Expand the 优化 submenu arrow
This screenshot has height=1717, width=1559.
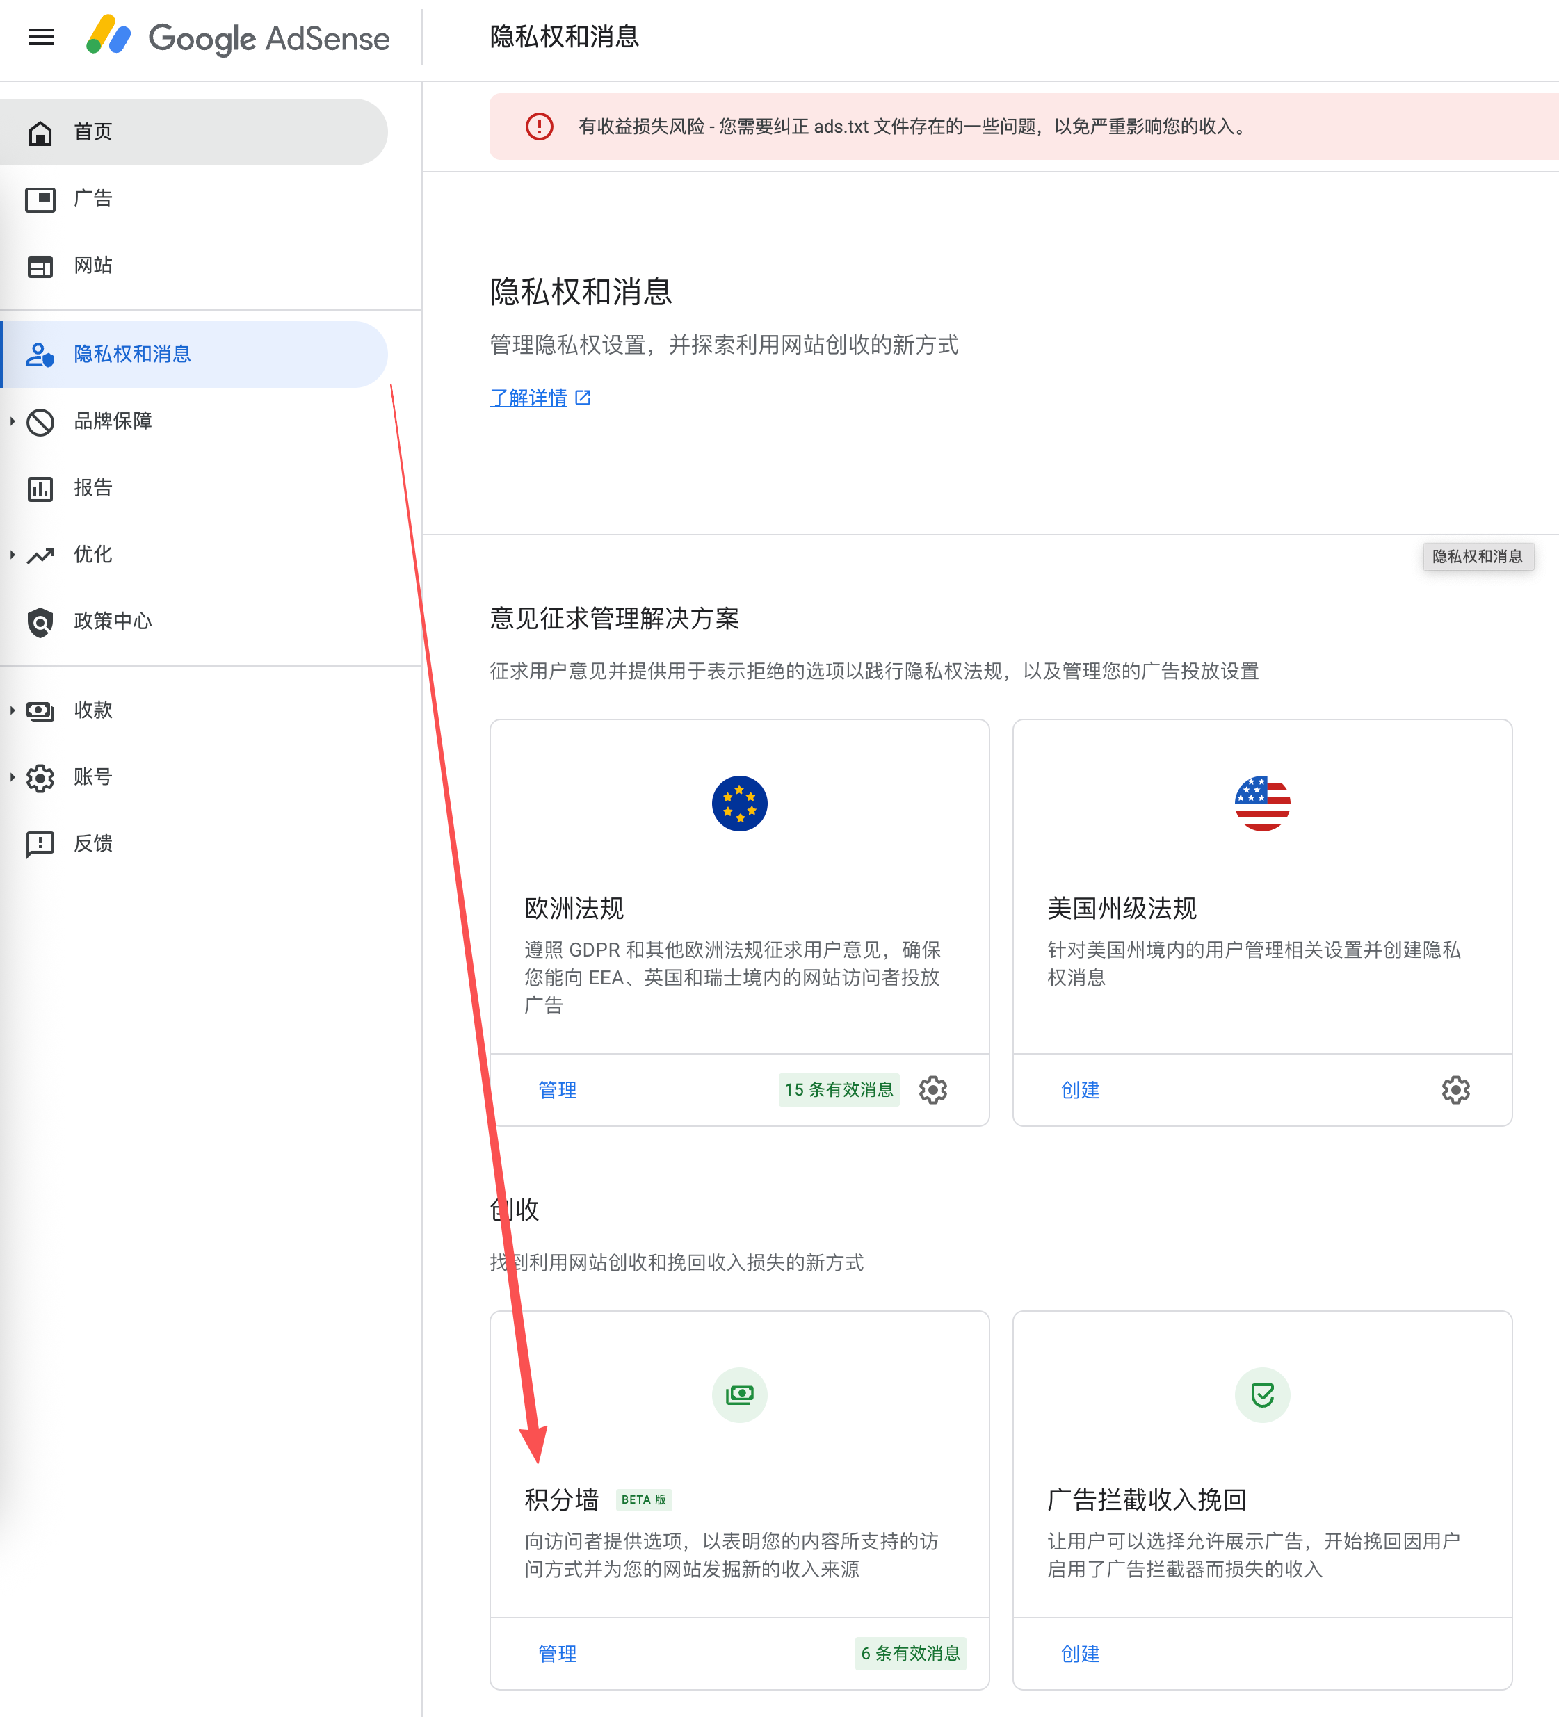[x=12, y=555]
